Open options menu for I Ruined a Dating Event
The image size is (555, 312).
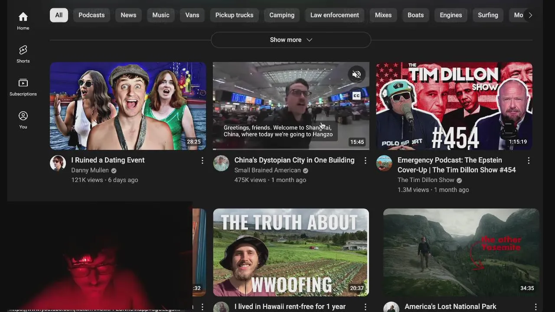(202, 161)
